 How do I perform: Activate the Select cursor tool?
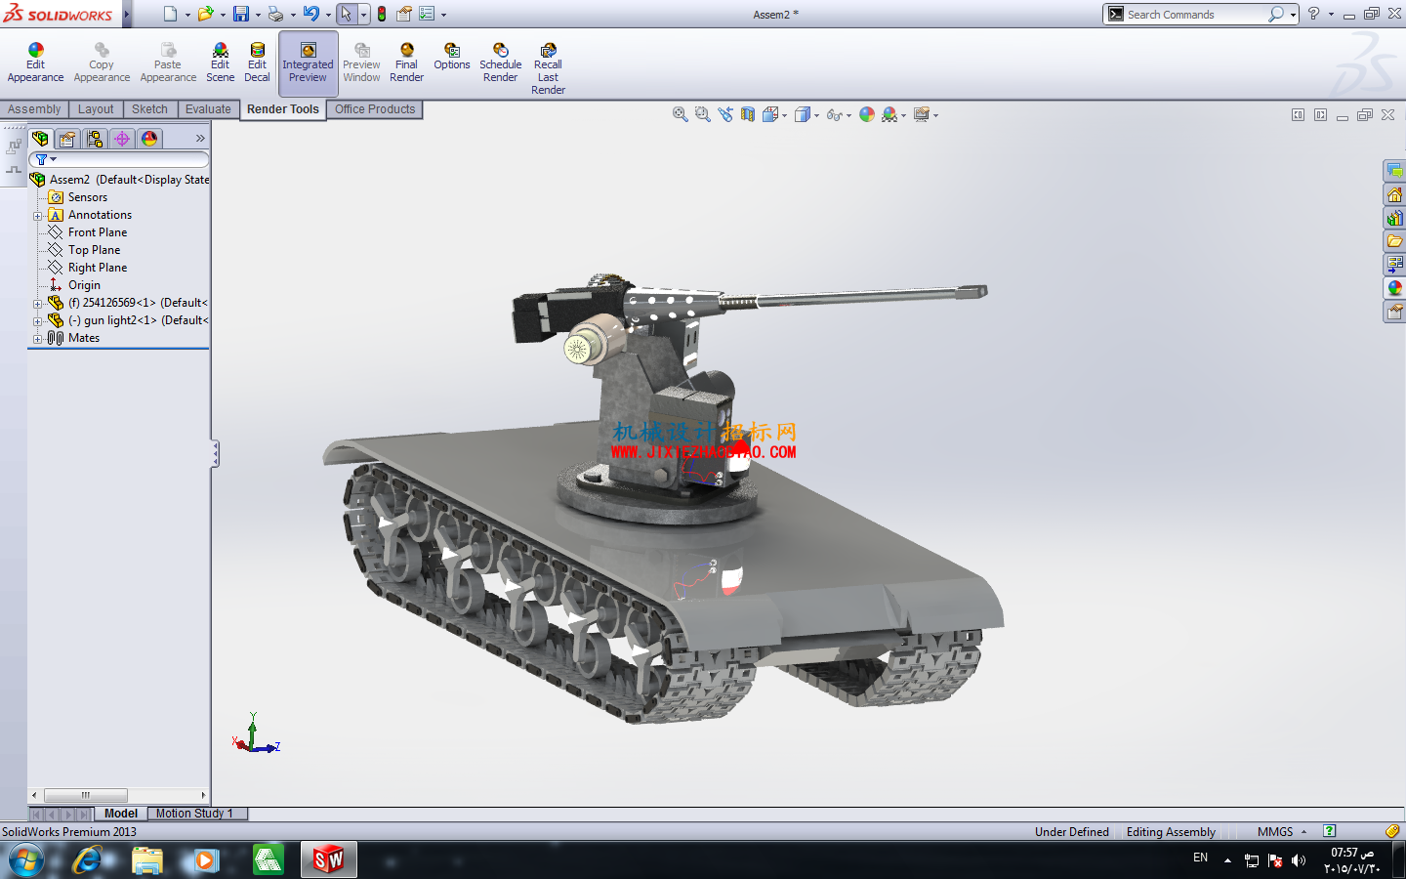tap(346, 14)
